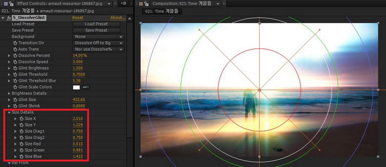This screenshot has width=386, height=167.
Task: Toggle the Composition panel viewer lock
Action: pyautogui.click(x=146, y=4)
